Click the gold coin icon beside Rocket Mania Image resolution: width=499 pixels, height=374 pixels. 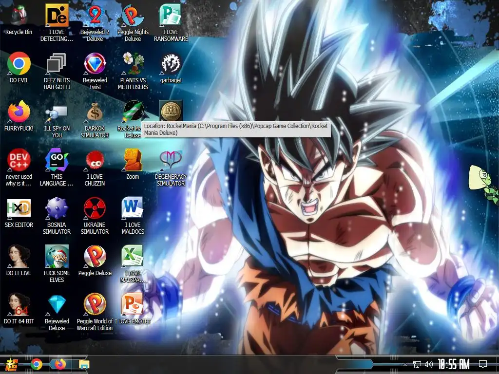171,111
